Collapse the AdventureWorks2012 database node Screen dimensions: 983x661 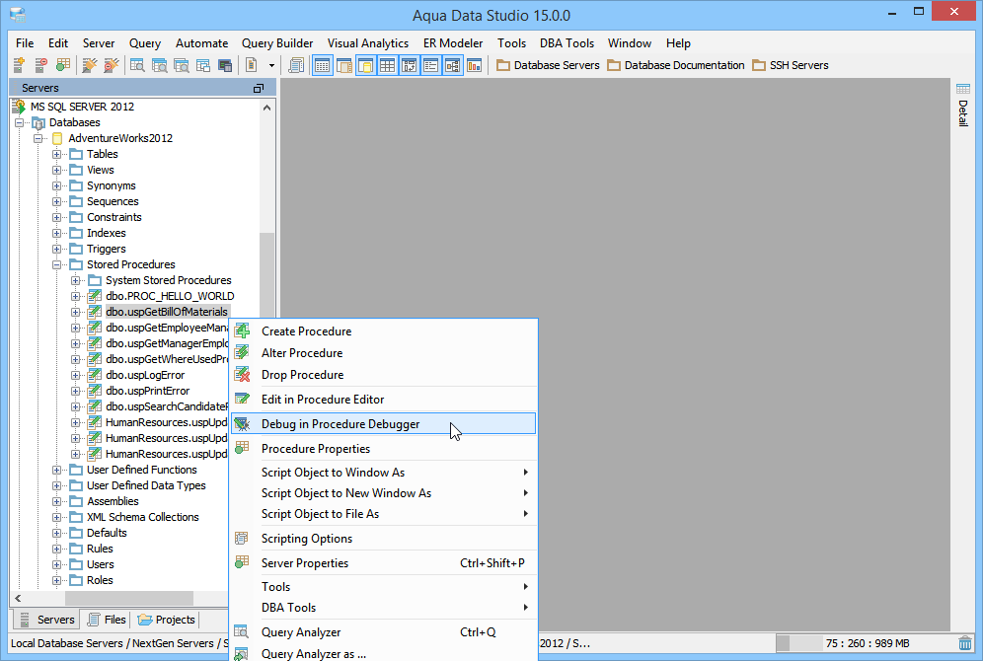click(38, 138)
